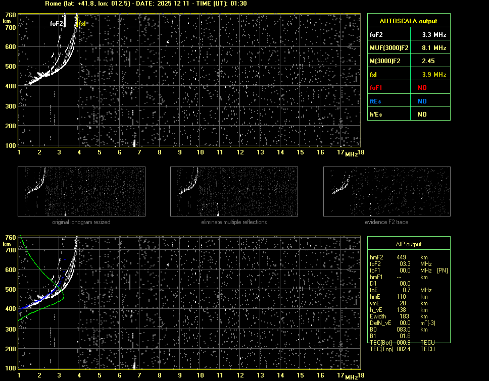The image size is (489, 381).
Task: Click the 'original ionogram resized' thumbnail
Action: click(81, 192)
